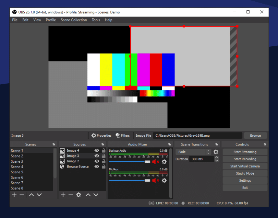Open the View menu
This screenshot has height=218, width=278.
37,20
